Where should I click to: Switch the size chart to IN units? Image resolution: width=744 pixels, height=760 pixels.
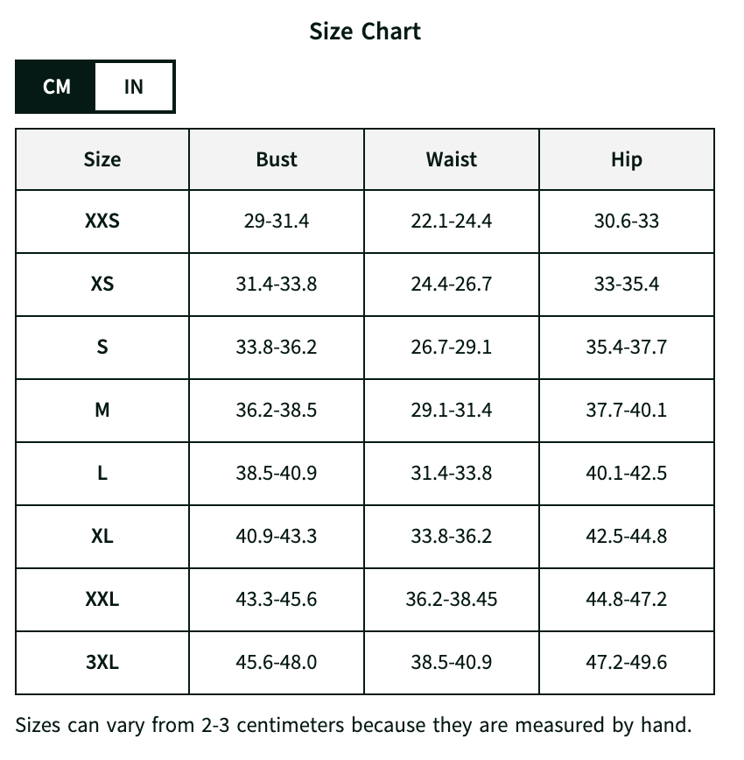134,87
